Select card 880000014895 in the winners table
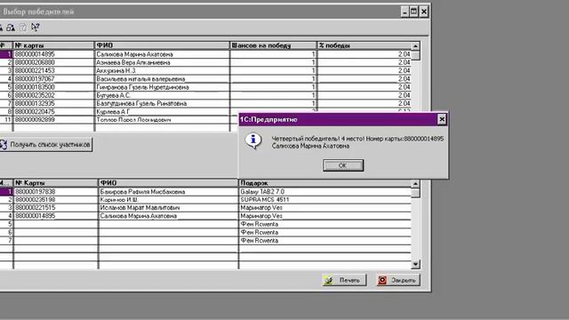Viewport: 569px width, 320px height. coord(55,216)
